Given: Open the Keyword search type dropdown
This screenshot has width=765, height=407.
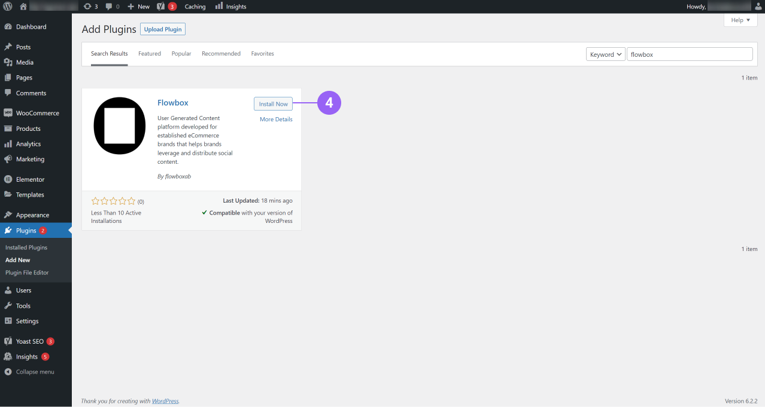Looking at the screenshot, I should (x=605, y=54).
